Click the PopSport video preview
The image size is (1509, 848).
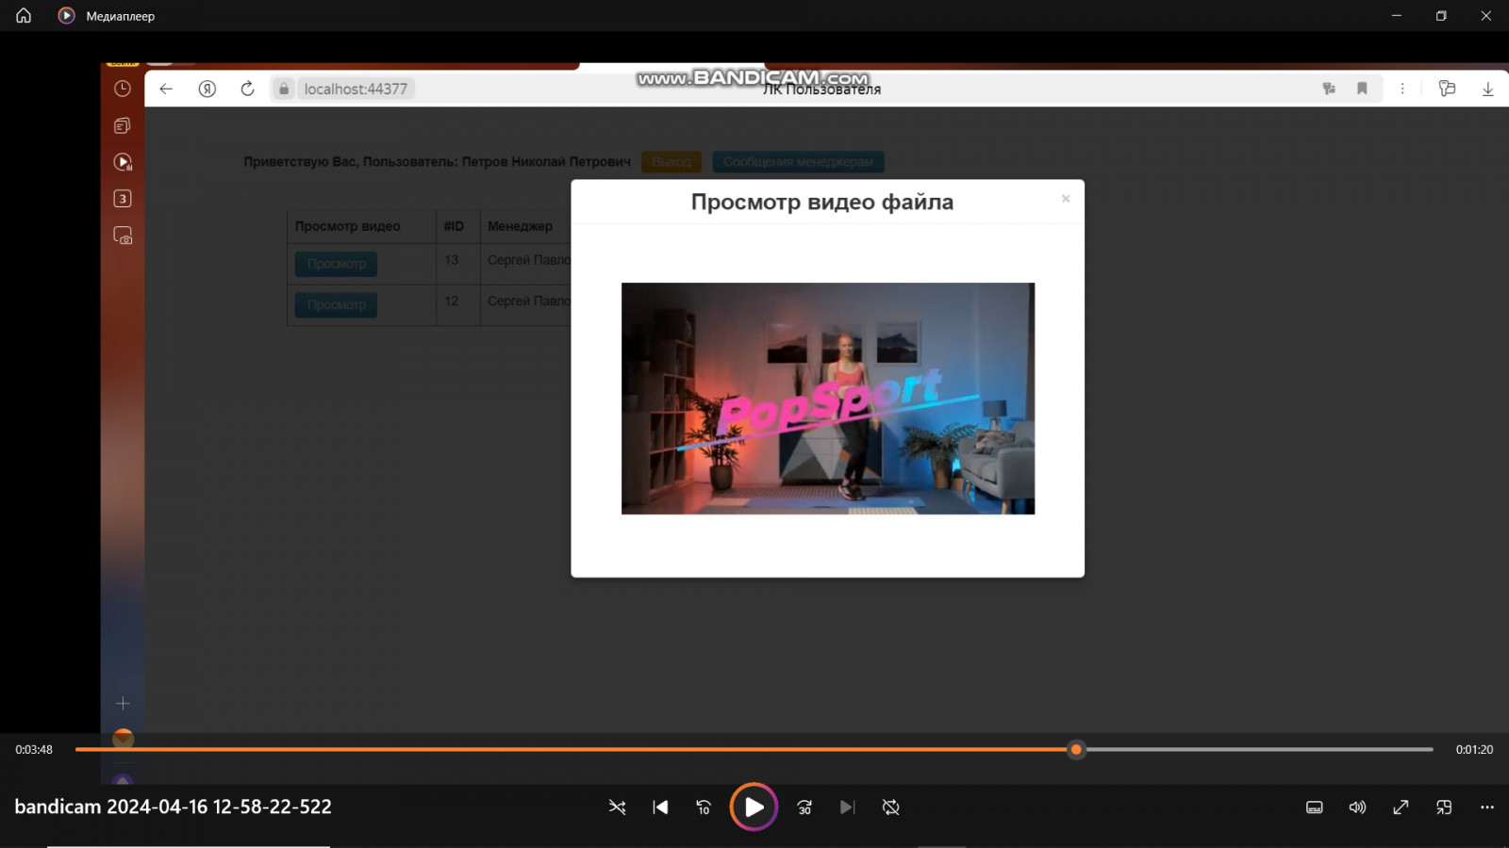(828, 399)
